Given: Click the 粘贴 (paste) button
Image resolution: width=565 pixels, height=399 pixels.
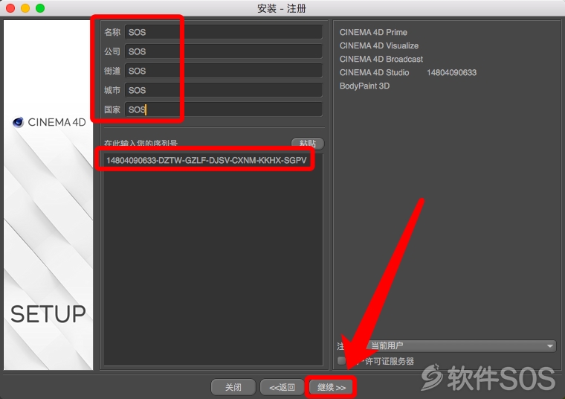Looking at the screenshot, I should click(308, 143).
